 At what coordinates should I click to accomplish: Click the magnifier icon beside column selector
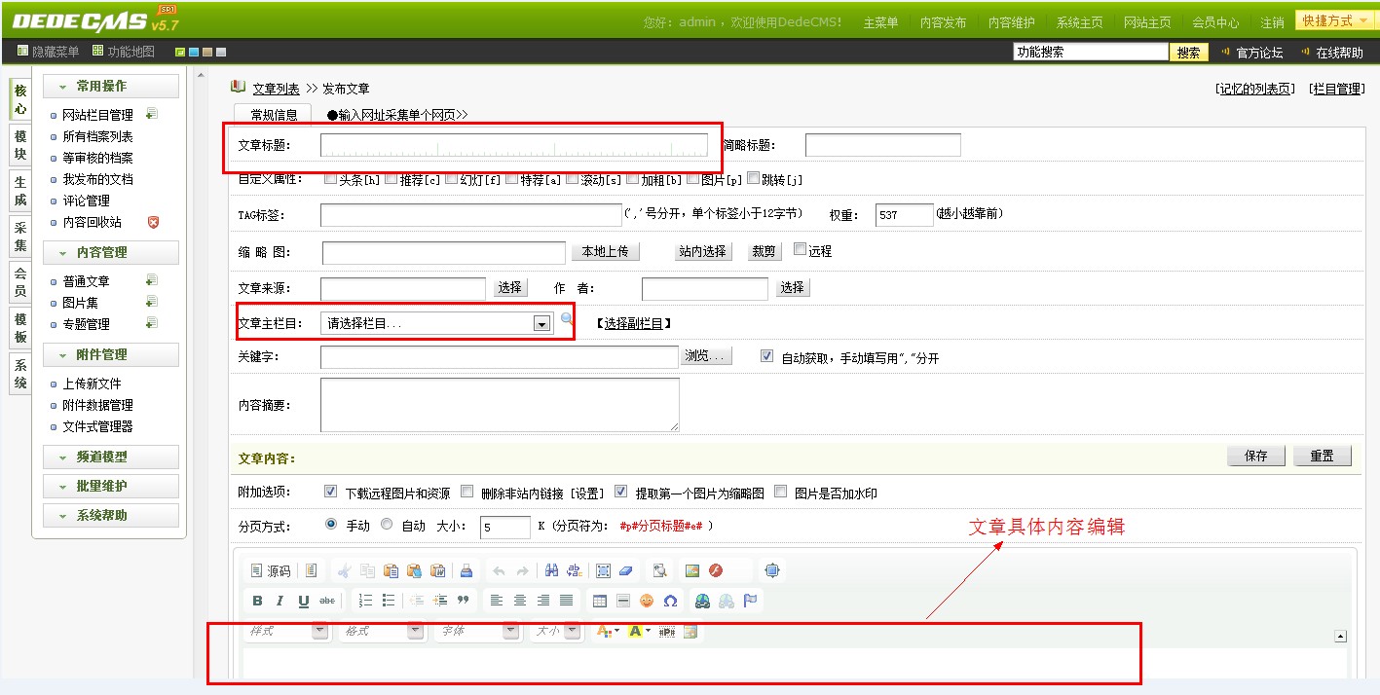567,319
